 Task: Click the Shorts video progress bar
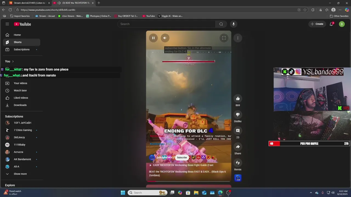coord(189,181)
